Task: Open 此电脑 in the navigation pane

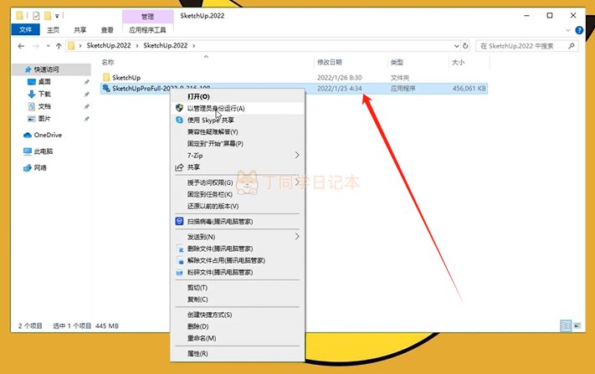Action: 44,151
